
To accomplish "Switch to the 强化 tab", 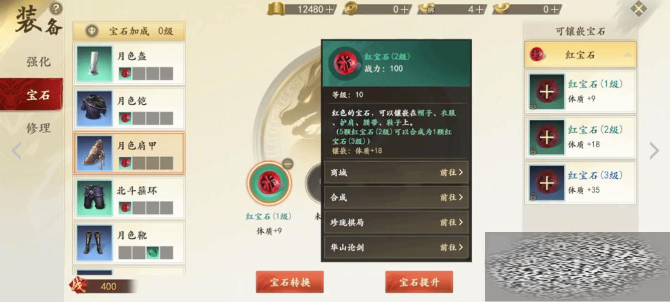I will (39, 62).
